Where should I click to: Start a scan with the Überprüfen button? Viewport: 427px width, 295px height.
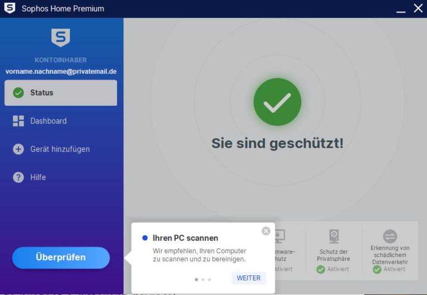click(x=61, y=258)
